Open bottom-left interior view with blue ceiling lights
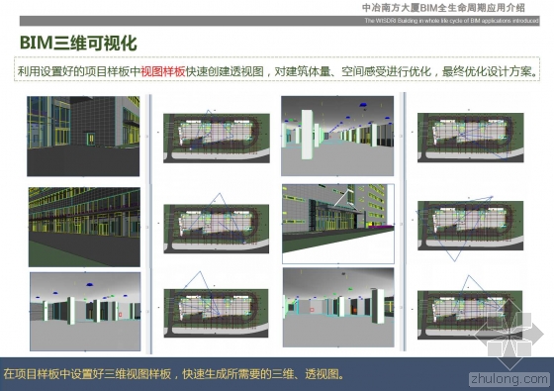Image resolution: width=554 pixels, height=391 pixels. [x=85, y=312]
